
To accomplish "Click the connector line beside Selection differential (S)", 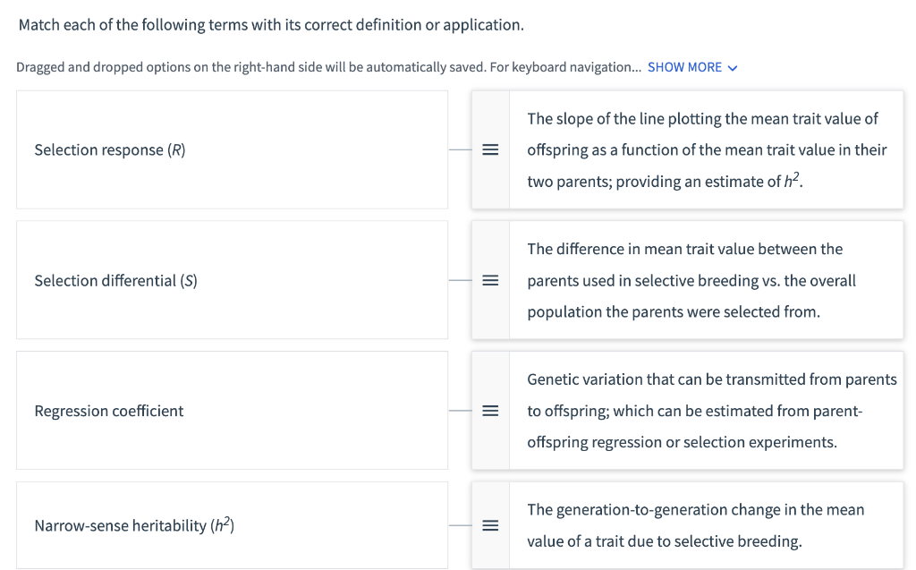I will (x=461, y=281).
